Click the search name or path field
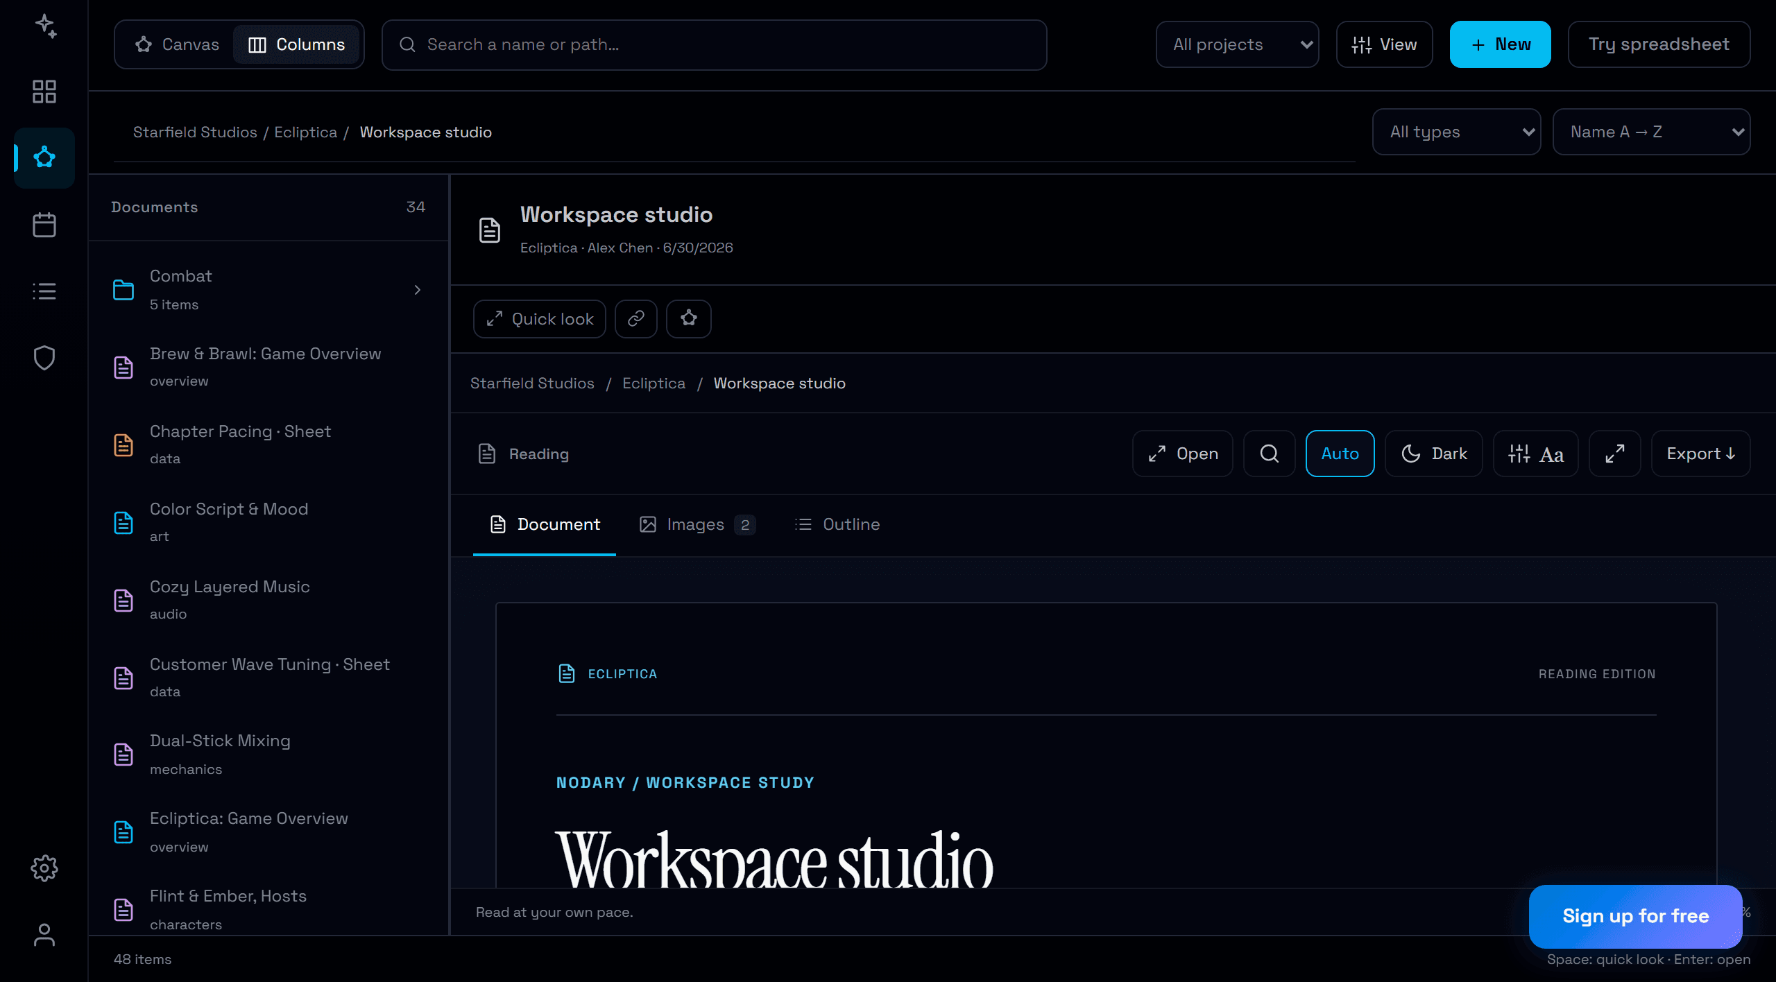The image size is (1776, 982). tap(715, 44)
